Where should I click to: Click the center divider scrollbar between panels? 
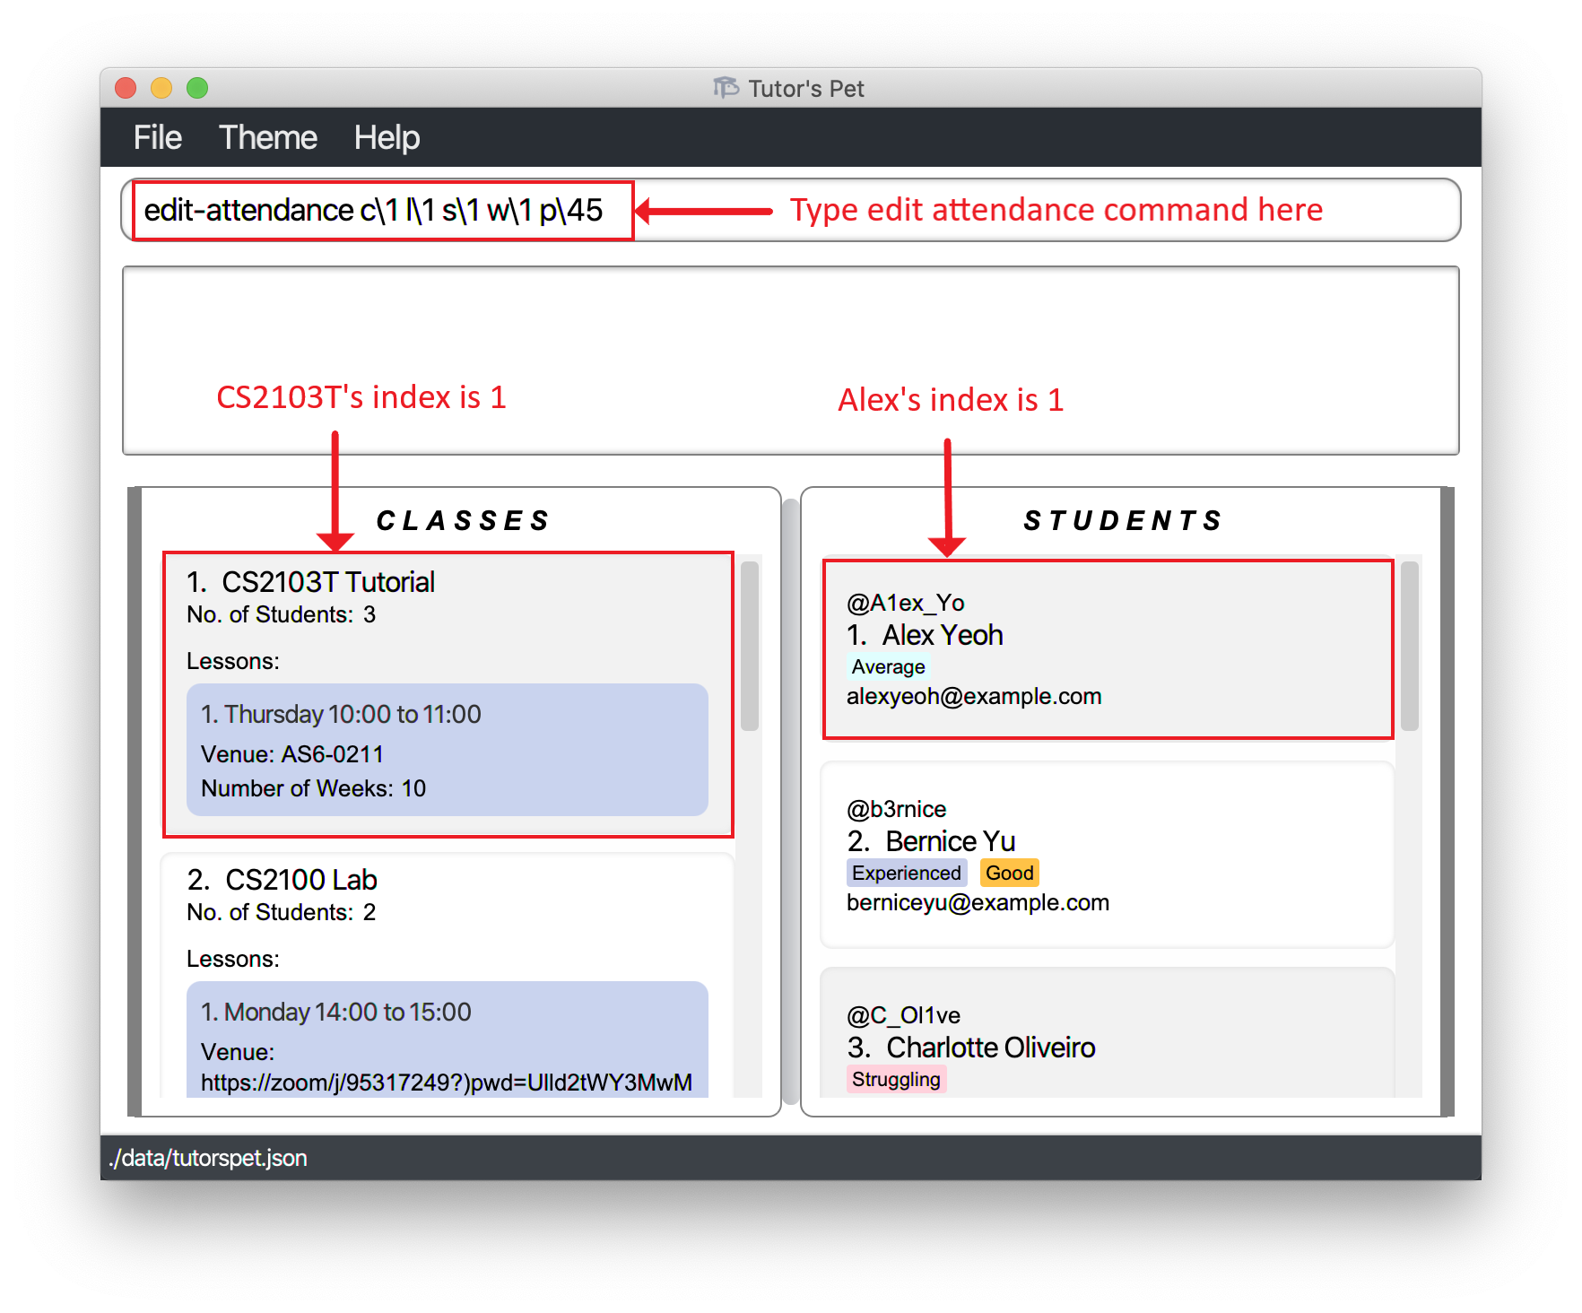791,801
